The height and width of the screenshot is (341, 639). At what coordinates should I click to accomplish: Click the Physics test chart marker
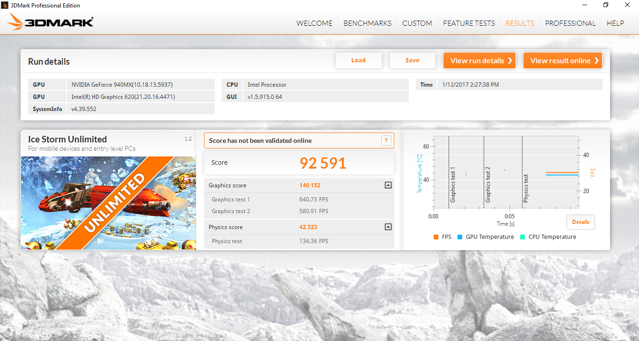pyautogui.click(x=526, y=188)
